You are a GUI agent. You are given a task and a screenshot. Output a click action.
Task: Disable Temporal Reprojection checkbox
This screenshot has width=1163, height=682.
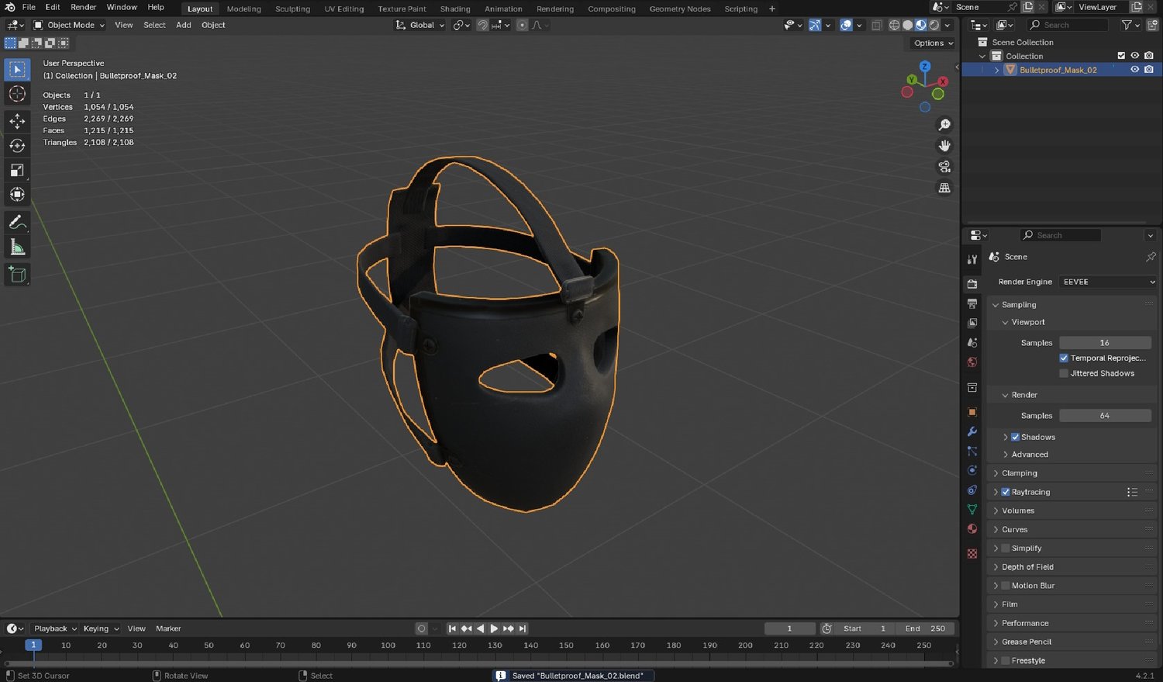pos(1064,358)
